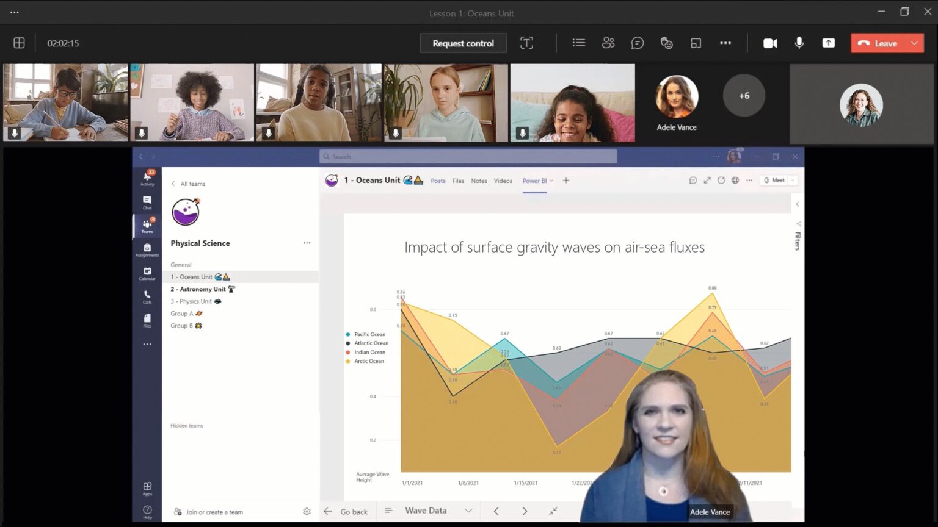
Task: Expand the Wave Data page dropdown
Action: point(468,511)
